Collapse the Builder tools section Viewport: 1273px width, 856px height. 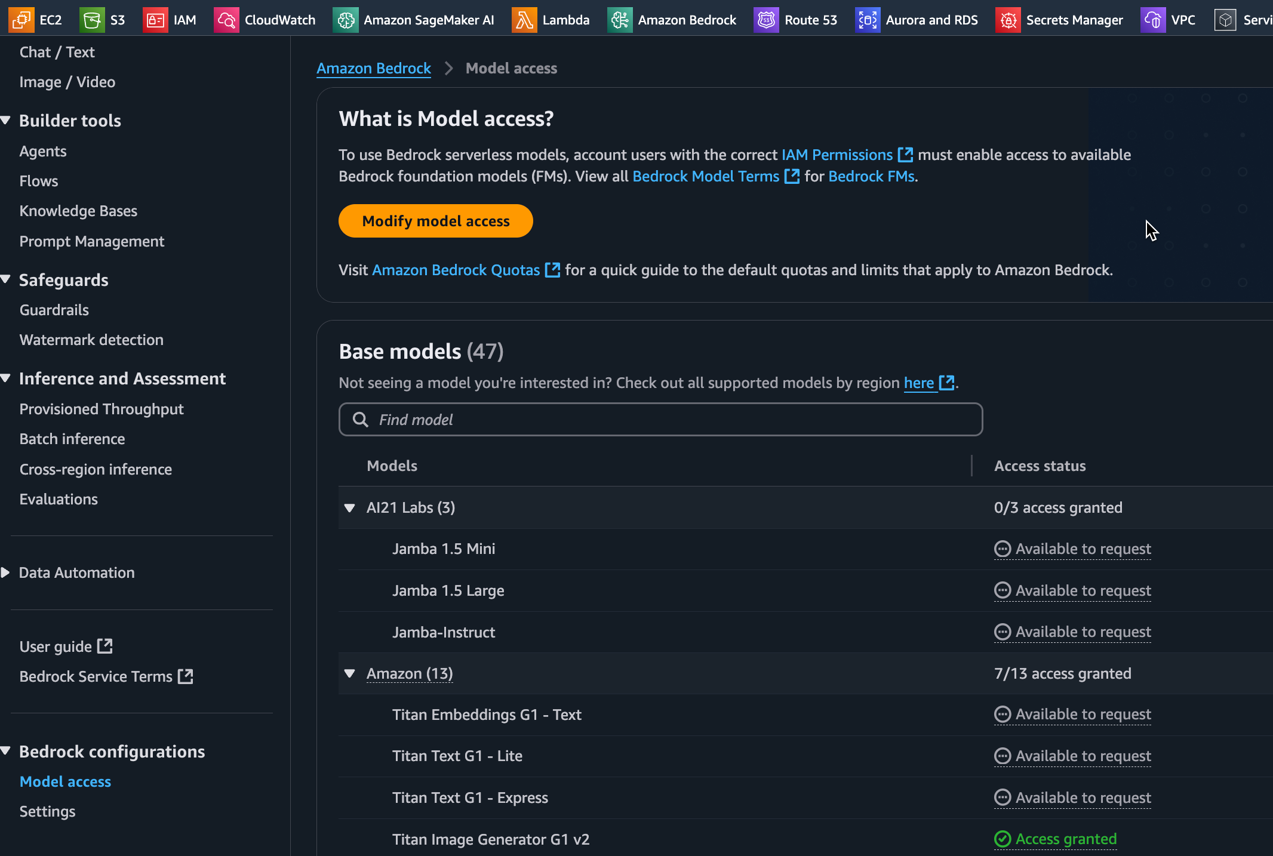pos(6,121)
